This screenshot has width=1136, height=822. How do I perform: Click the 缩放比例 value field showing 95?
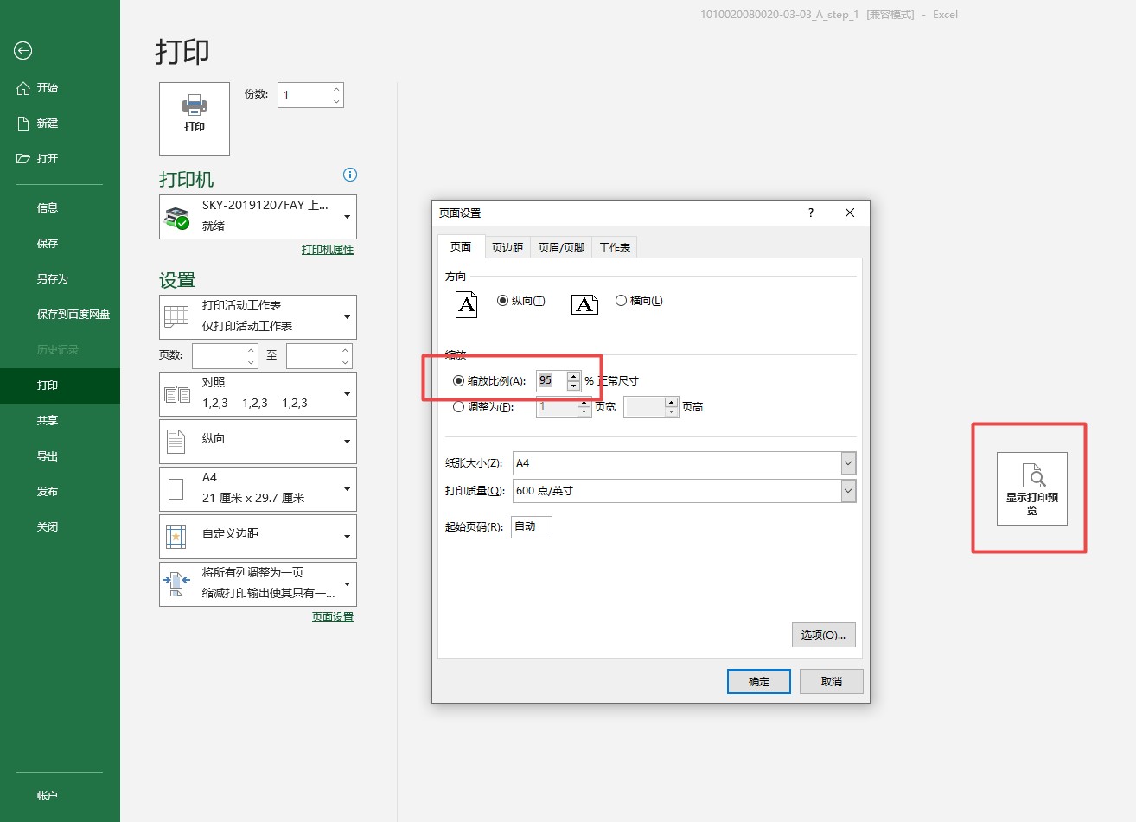point(552,380)
